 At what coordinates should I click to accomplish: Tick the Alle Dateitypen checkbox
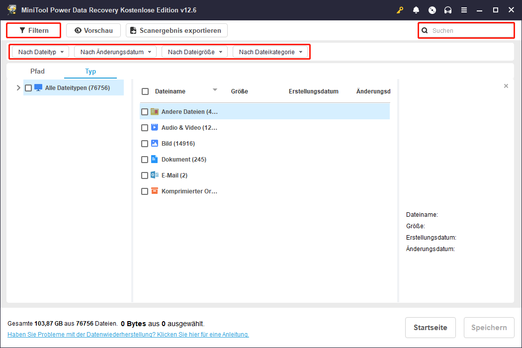[28, 88]
